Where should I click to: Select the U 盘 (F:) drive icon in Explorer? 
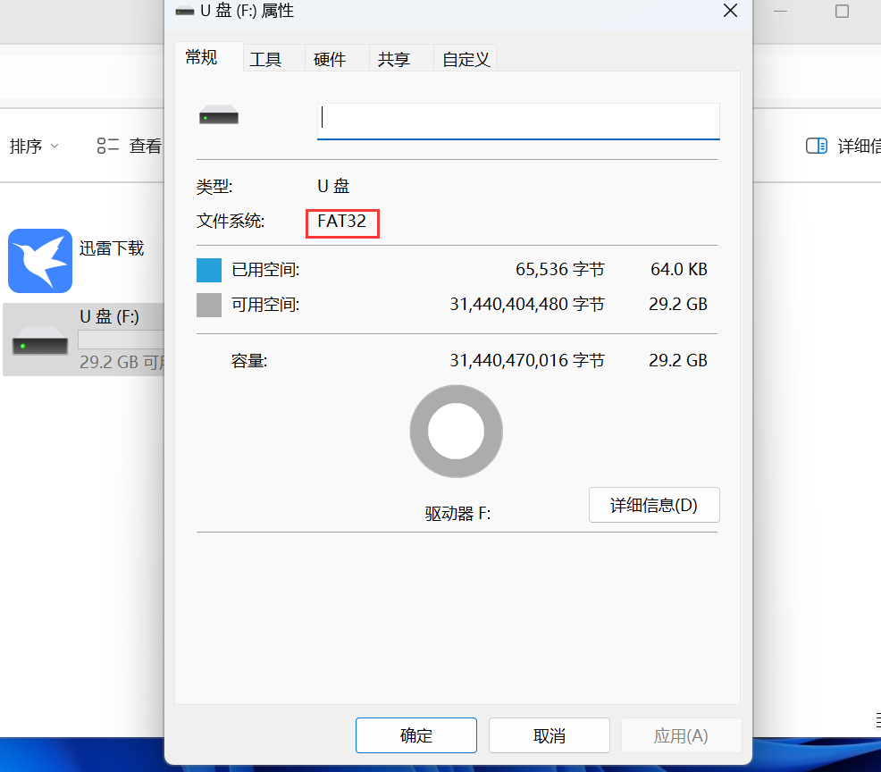[40, 341]
